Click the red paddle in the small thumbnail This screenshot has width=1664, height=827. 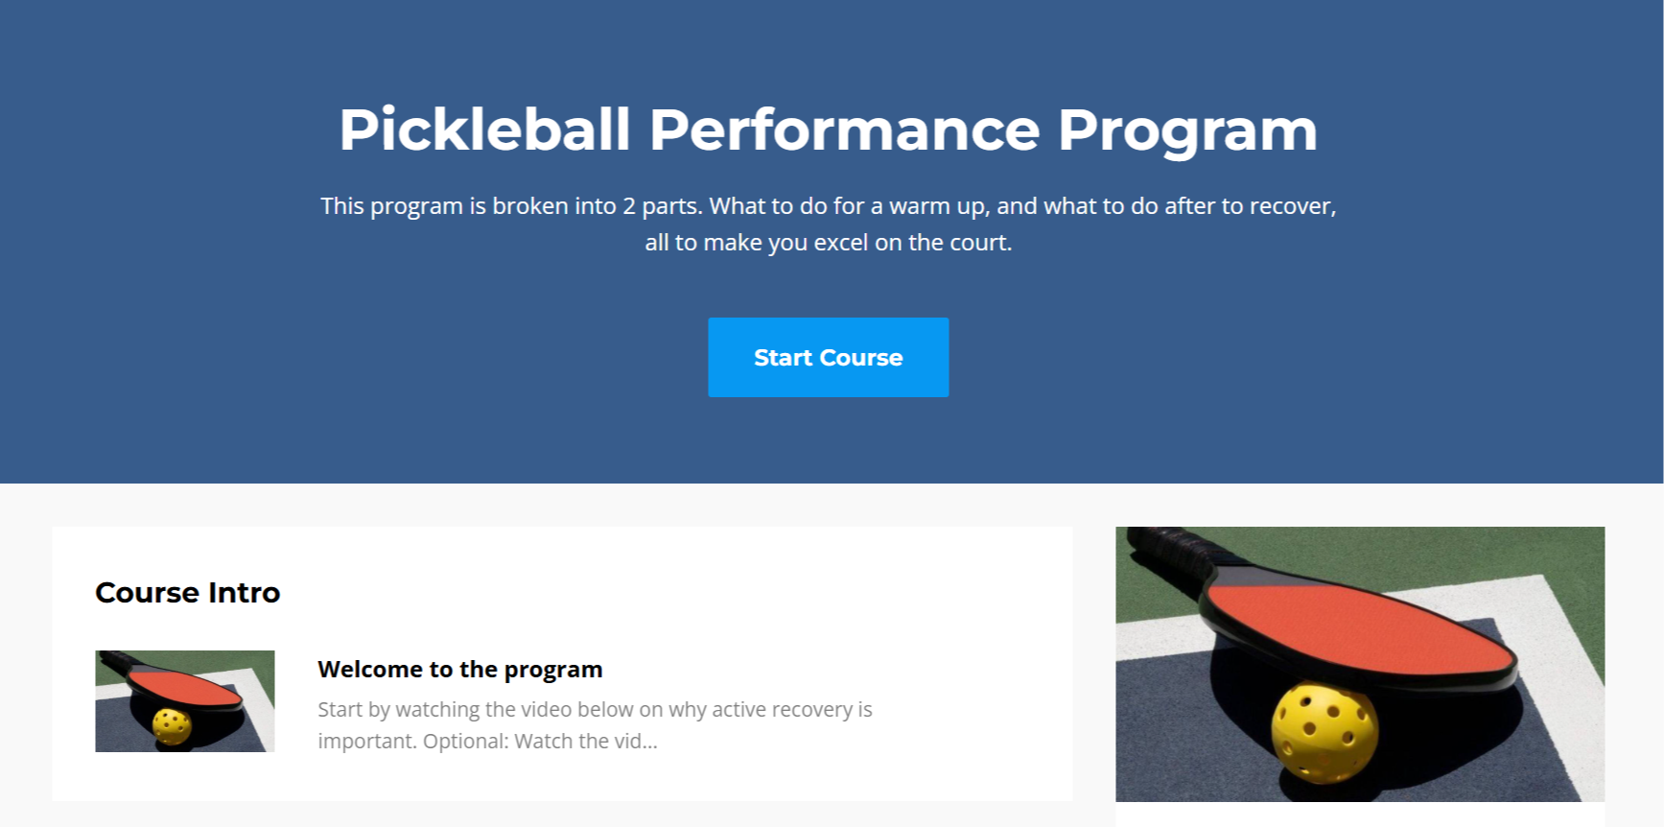[184, 687]
